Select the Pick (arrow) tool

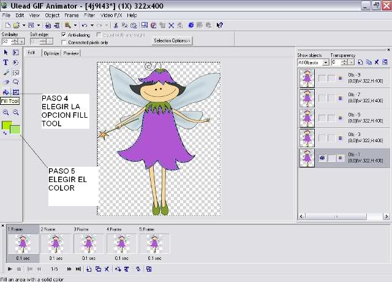pos(6,52)
